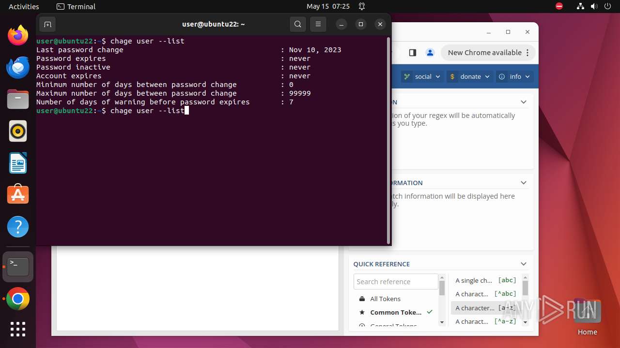
Task: Collapse the Explanation panel chevron
Action: pyautogui.click(x=524, y=102)
